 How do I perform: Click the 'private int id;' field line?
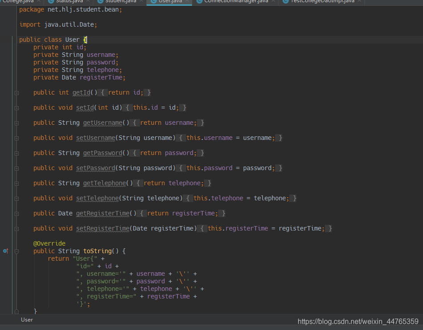tap(60, 47)
